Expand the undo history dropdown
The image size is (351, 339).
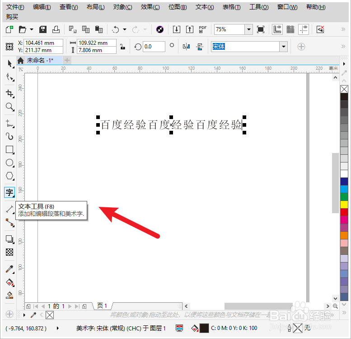[x=125, y=29]
